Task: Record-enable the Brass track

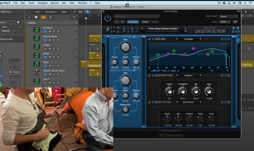Action: tap(58, 57)
